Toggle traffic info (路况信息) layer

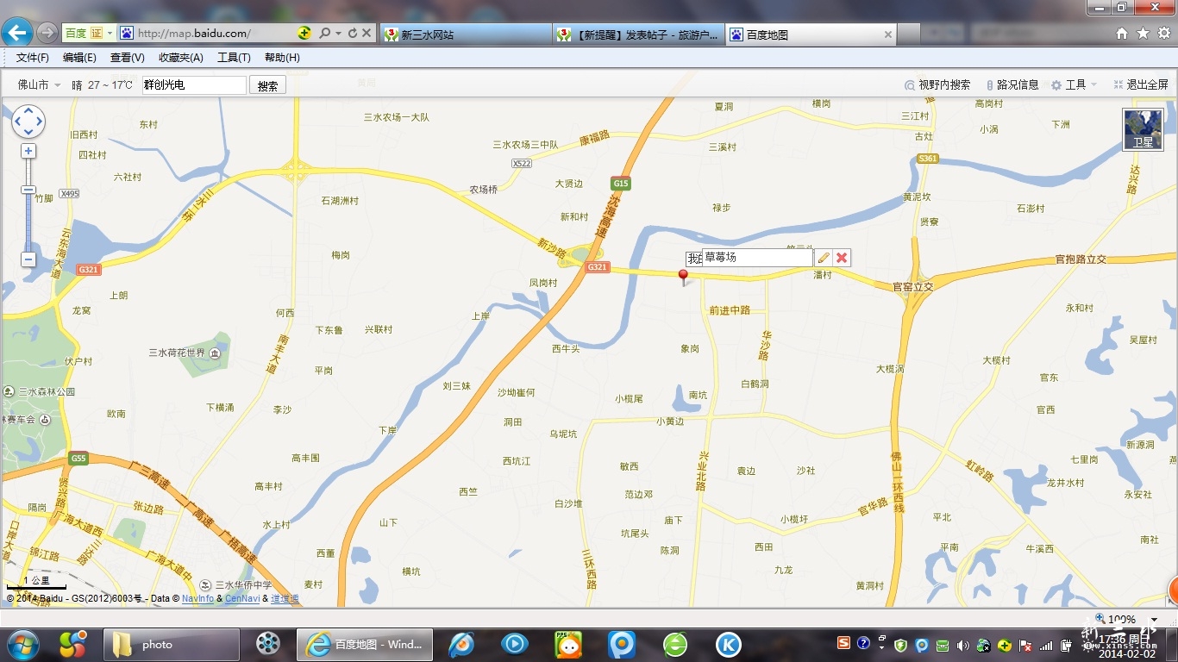tap(1012, 84)
